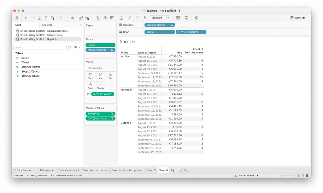Collapse the Data pane with the chevron

click(81, 25)
